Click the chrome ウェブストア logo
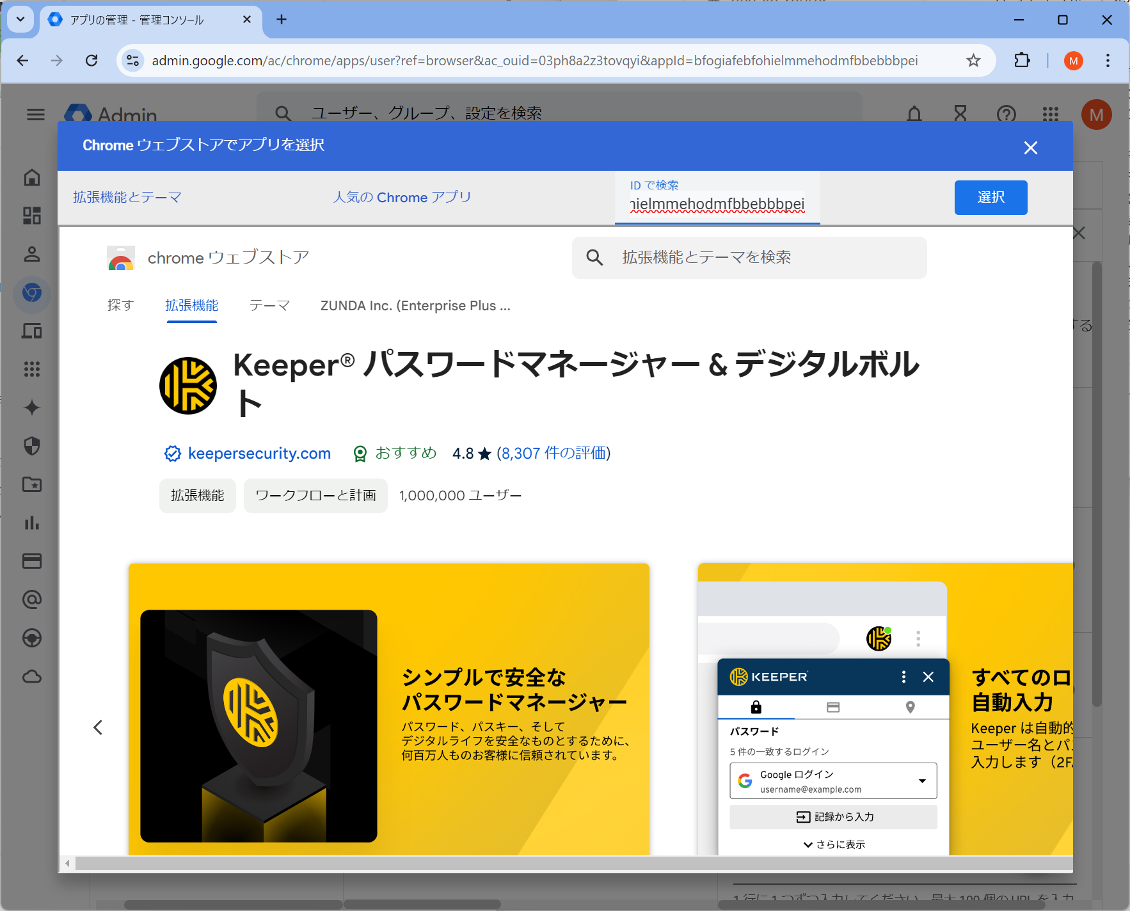The height and width of the screenshot is (911, 1130). coord(208,258)
